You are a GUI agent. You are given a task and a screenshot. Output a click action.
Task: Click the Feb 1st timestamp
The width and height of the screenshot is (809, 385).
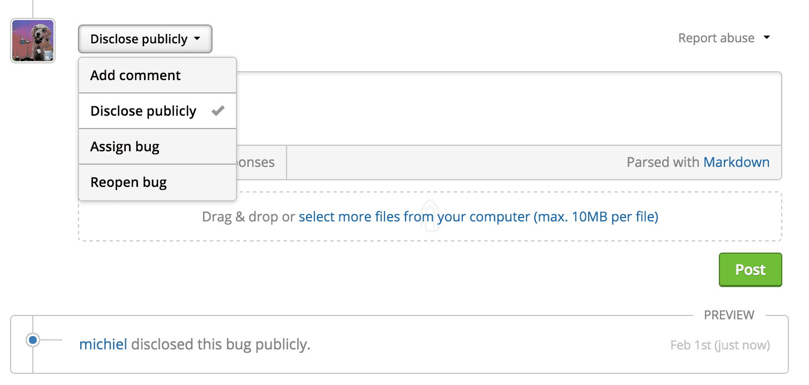(719, 345)
